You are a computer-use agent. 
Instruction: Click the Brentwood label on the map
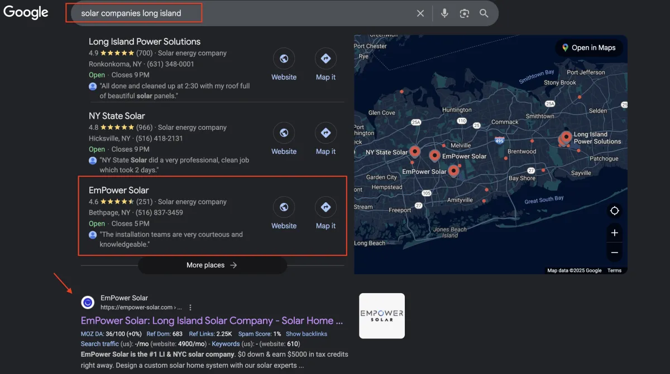click(521, 152)
